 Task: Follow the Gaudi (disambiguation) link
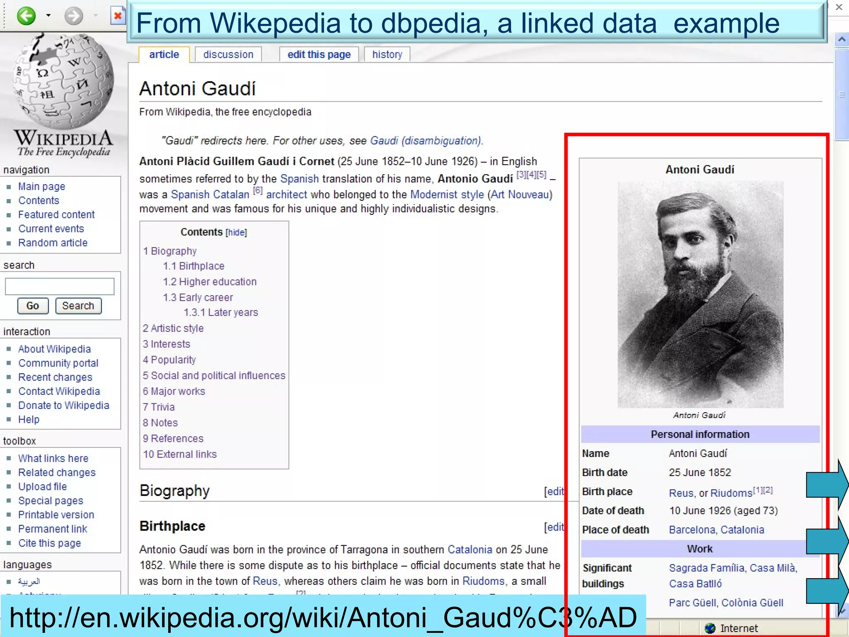(x=425, y=141)
